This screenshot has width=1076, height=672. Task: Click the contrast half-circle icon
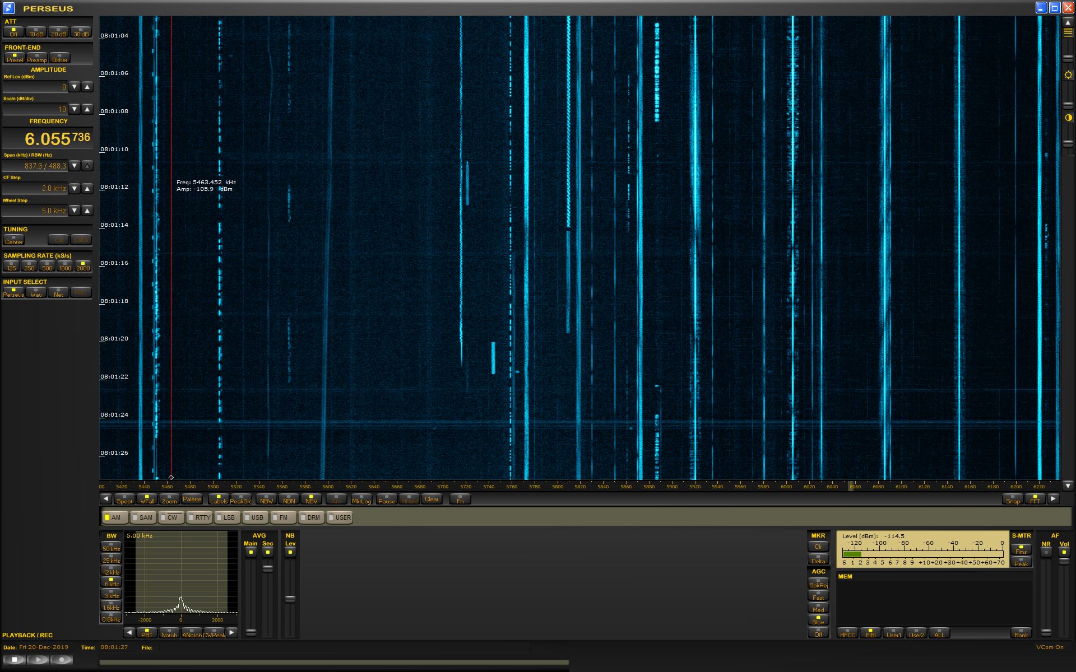point(1068,118)
